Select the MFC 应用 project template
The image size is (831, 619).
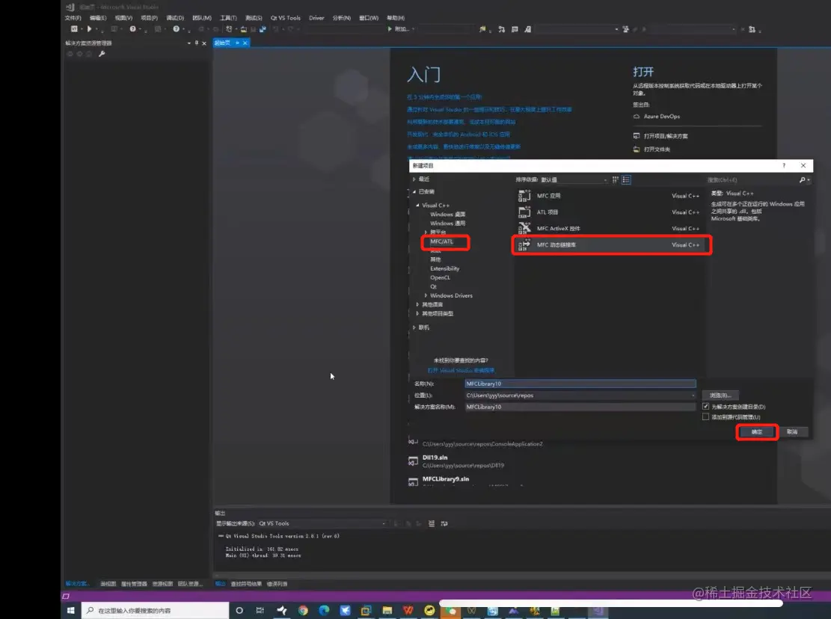click(612, 196)
